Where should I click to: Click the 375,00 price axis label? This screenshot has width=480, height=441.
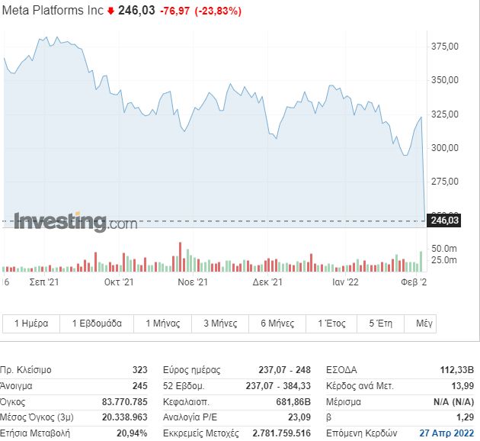click(x=445, y=47)
